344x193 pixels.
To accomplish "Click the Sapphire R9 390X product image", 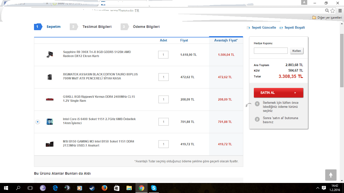I will pyautogui.click(x=49, y=55).
